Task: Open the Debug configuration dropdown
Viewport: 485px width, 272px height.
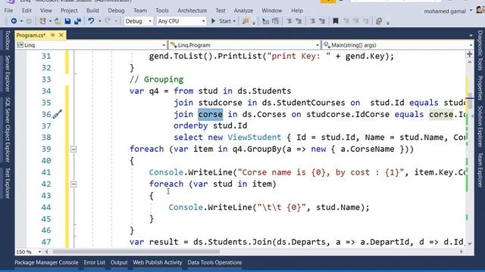Action: (x=138, y=21)
